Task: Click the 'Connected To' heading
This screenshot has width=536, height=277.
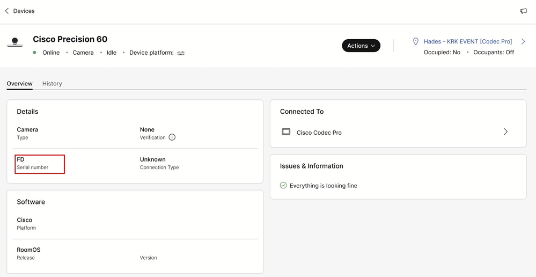Action: tap(302, 112)
